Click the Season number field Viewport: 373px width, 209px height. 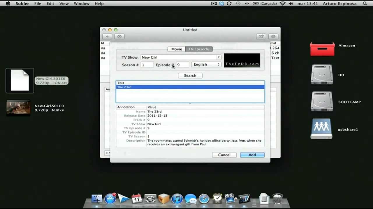click(x=147, y=65)
